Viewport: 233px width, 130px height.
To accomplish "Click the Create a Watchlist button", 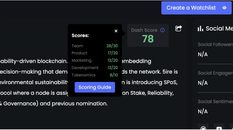I will point(196,8).
